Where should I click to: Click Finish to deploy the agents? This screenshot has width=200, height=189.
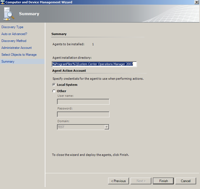(x=163, y=181)
